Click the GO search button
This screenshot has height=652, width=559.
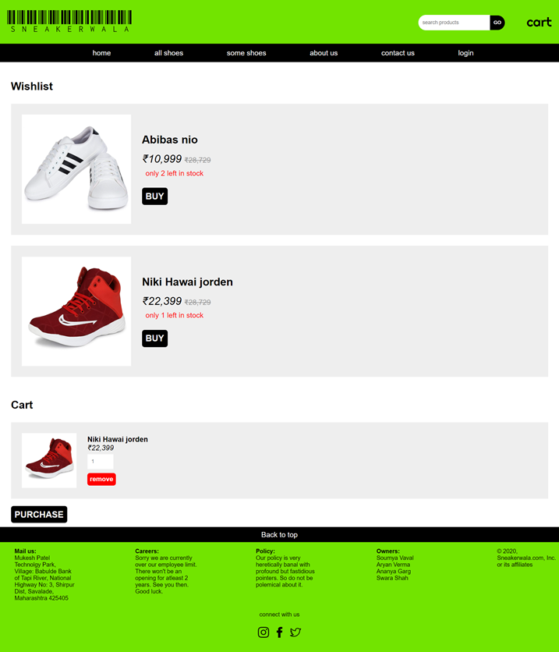(x=497, y=23)
